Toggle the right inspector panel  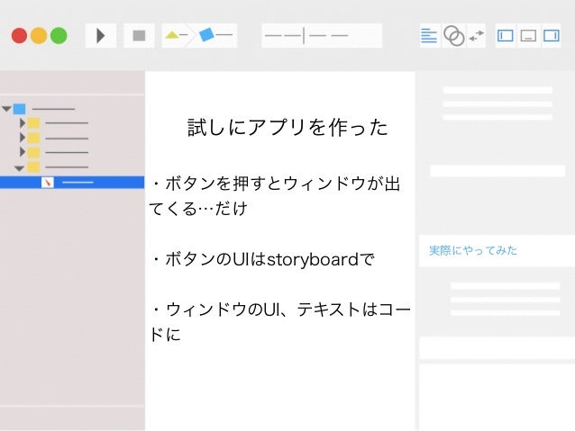pos(552,36)
